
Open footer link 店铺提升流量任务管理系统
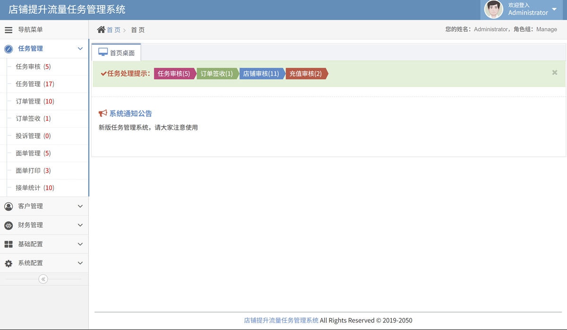click(281, 321)
